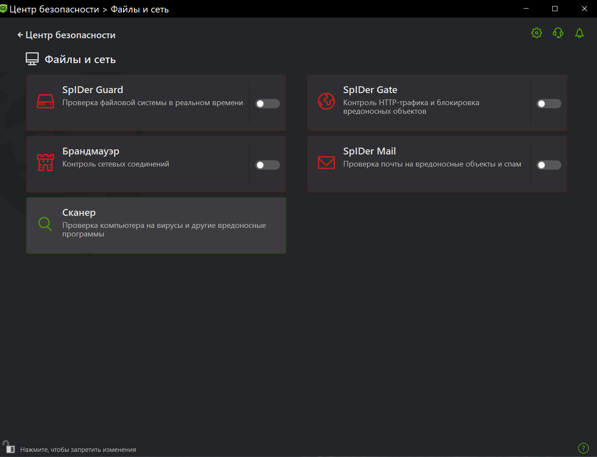
Task: Open support via the headset icon
Action: 558,33
